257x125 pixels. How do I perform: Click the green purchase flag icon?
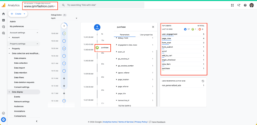click(97, 48)
